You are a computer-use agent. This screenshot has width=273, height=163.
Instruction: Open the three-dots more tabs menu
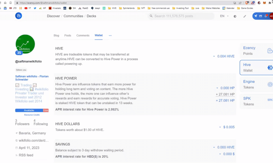click(110, 35)
